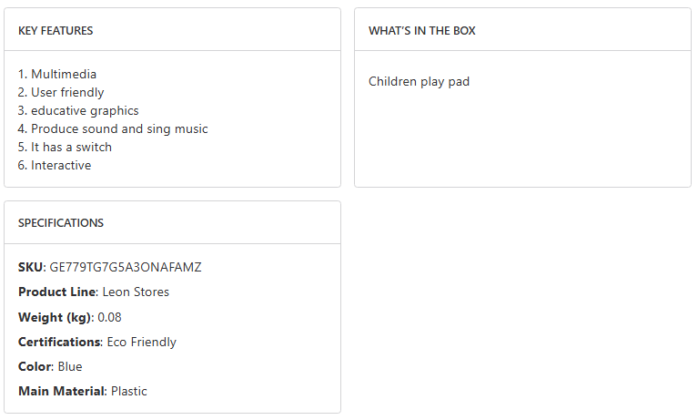This screenshot has height=420, width=698.
Task: Click the Weight (kg) label
Action: [x=55, y=318]
